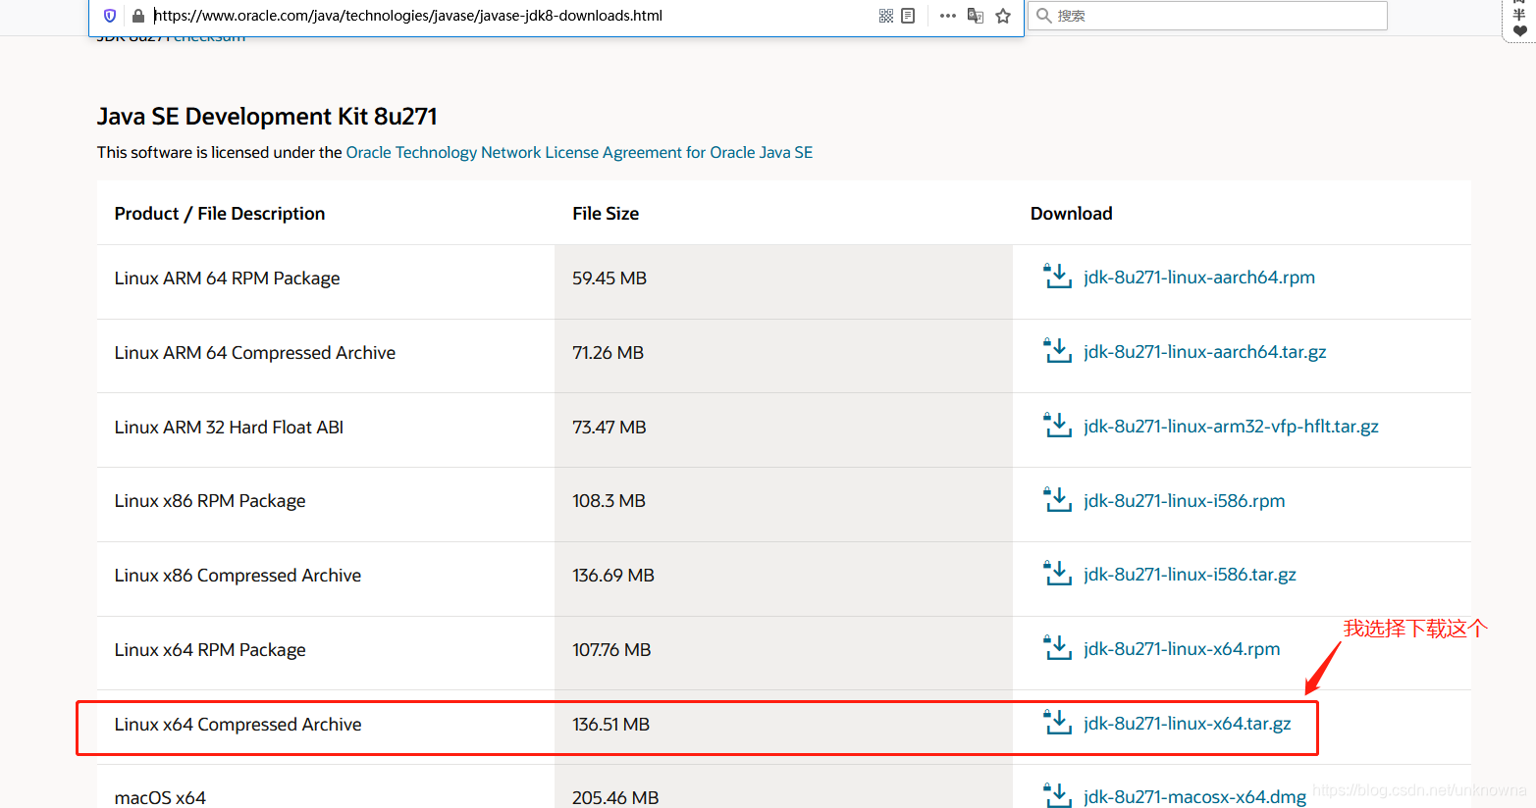Click the file size '136.69 MB'

613,576
